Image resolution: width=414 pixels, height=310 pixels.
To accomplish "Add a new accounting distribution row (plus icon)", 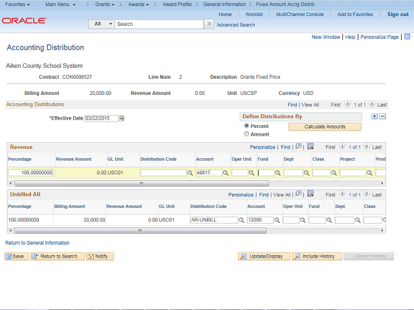I will pyautogui.click(x=374, y=116).
